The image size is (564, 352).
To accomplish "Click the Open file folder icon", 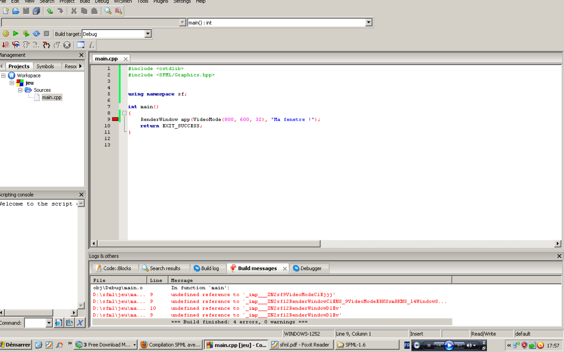I will pyautogui.click(x=16, y=11).
